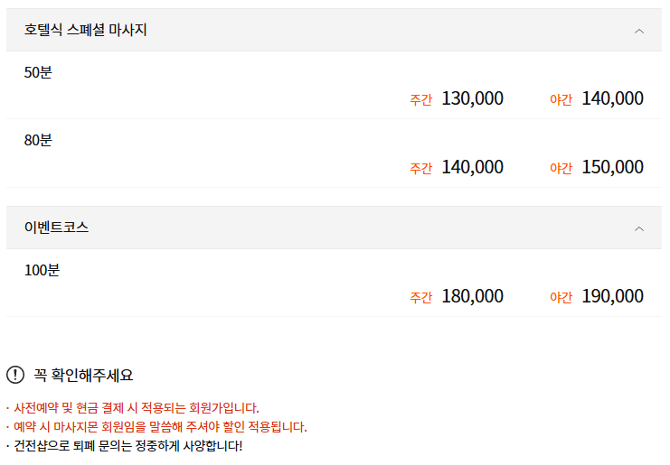Click the 주간 label in 50분 row
This screenshot has width=670, height=465.
tap(420, 100)
